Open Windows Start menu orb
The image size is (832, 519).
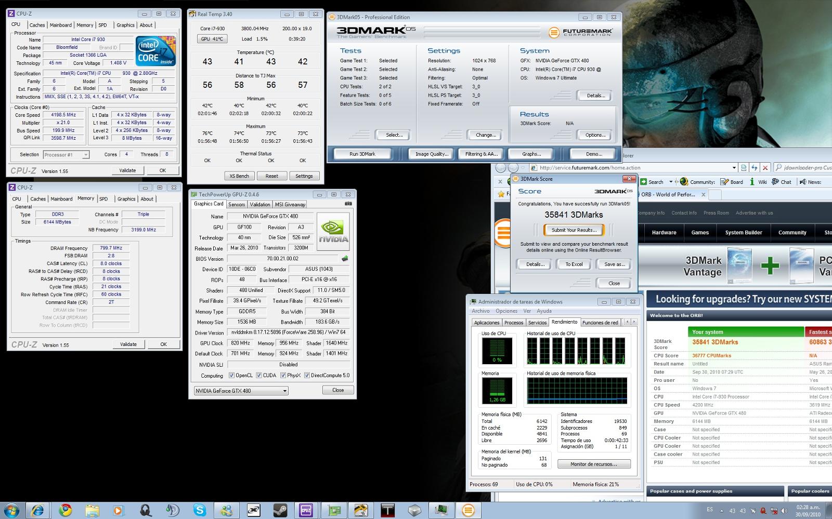(x=11, y=510)
